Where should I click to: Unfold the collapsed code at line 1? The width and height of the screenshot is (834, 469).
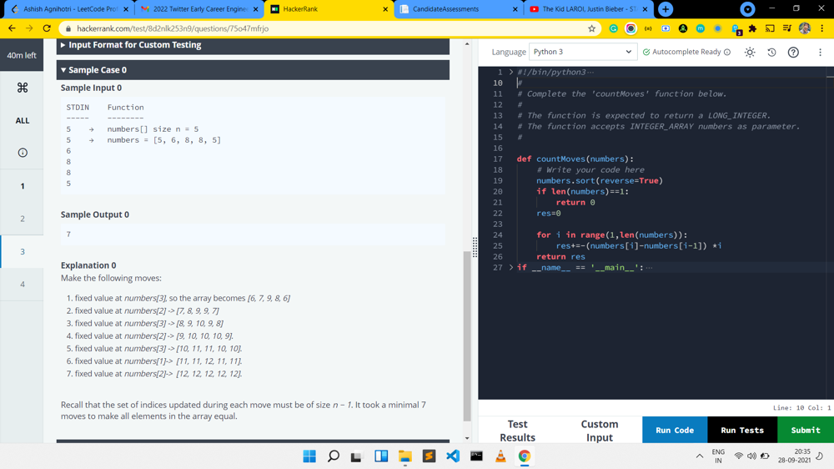click(x=511, y=73)
